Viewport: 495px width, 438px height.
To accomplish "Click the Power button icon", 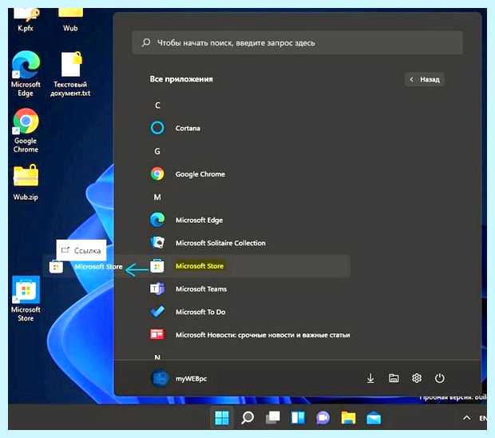I will coord(440,378).
